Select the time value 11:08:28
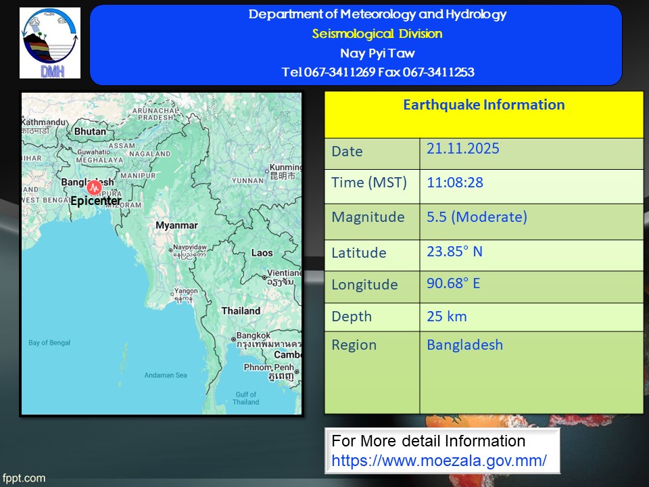 point(455,182)
